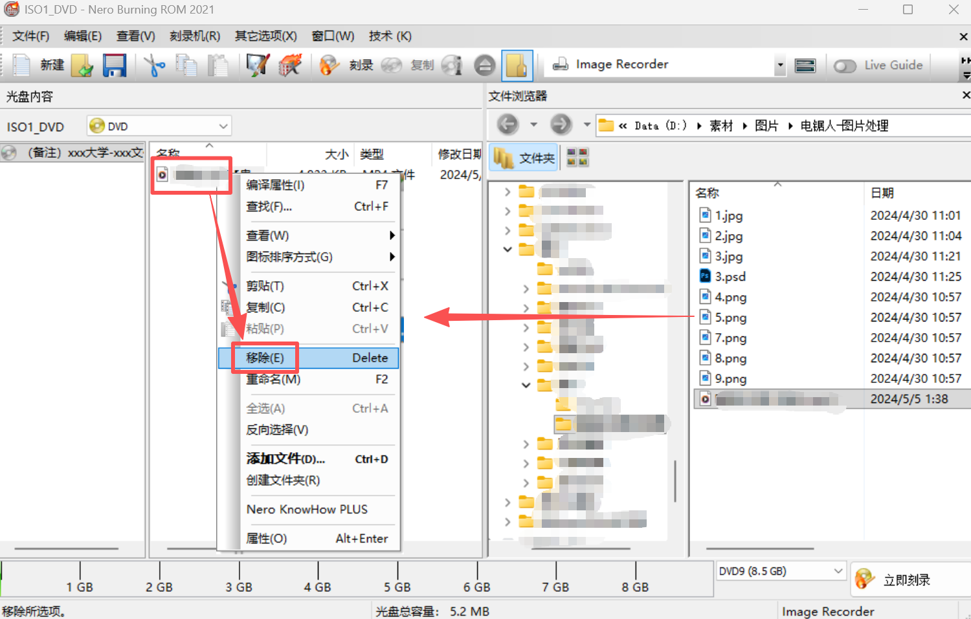Select 移除(E) from the context menu

pos(265,358)
